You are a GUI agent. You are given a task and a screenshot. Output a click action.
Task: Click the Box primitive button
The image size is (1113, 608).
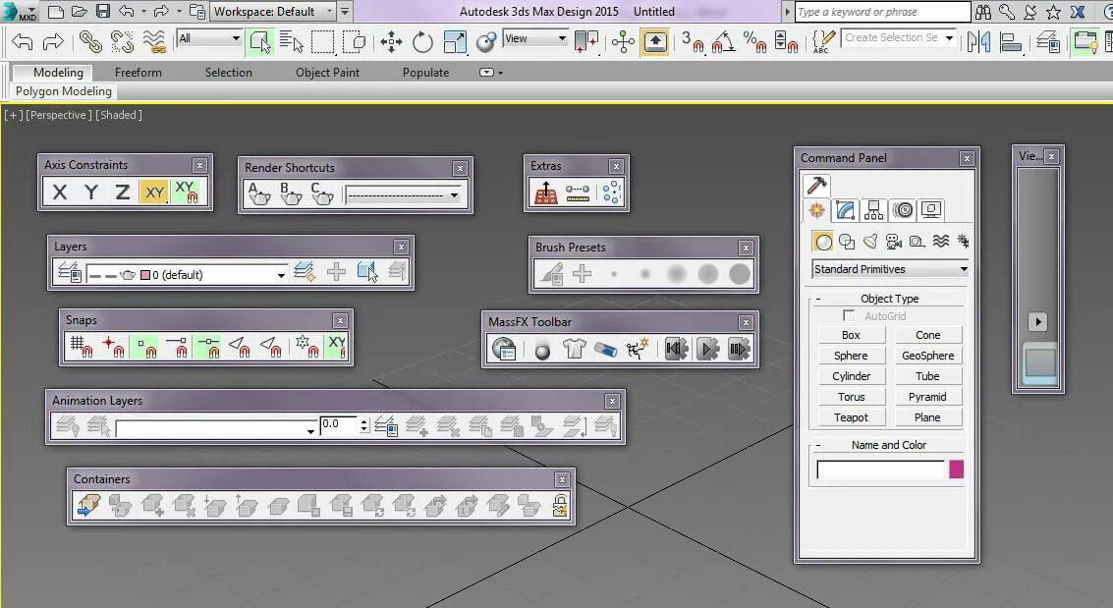point(851,335)
